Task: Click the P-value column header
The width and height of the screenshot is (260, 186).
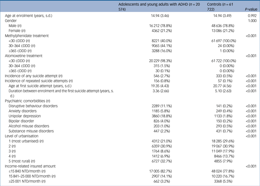Action: 250,9
